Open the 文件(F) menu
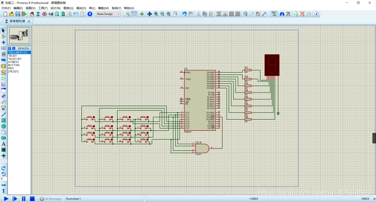The width and height of the screenshot is (376, 202). 6,8
